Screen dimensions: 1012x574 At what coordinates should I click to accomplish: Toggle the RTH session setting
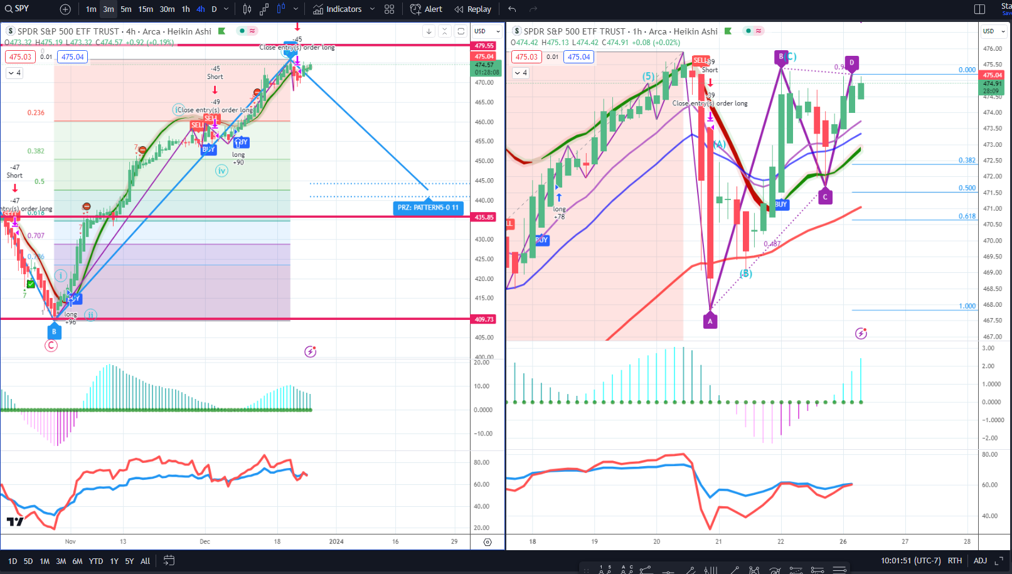[955, 561]
